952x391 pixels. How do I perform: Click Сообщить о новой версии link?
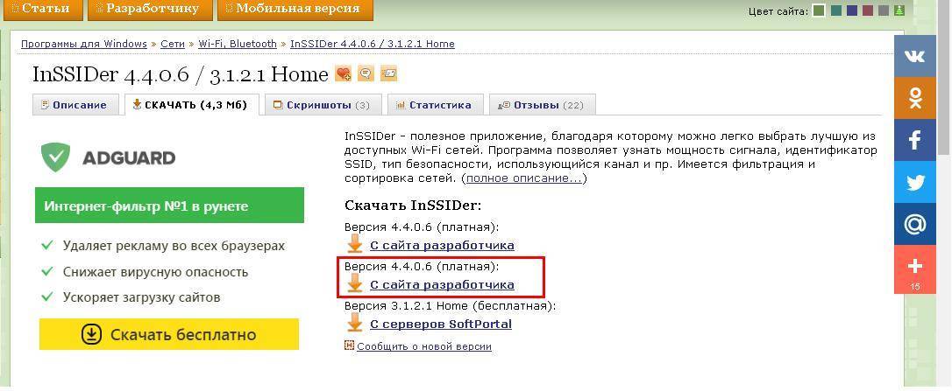[x=423, y=346]
